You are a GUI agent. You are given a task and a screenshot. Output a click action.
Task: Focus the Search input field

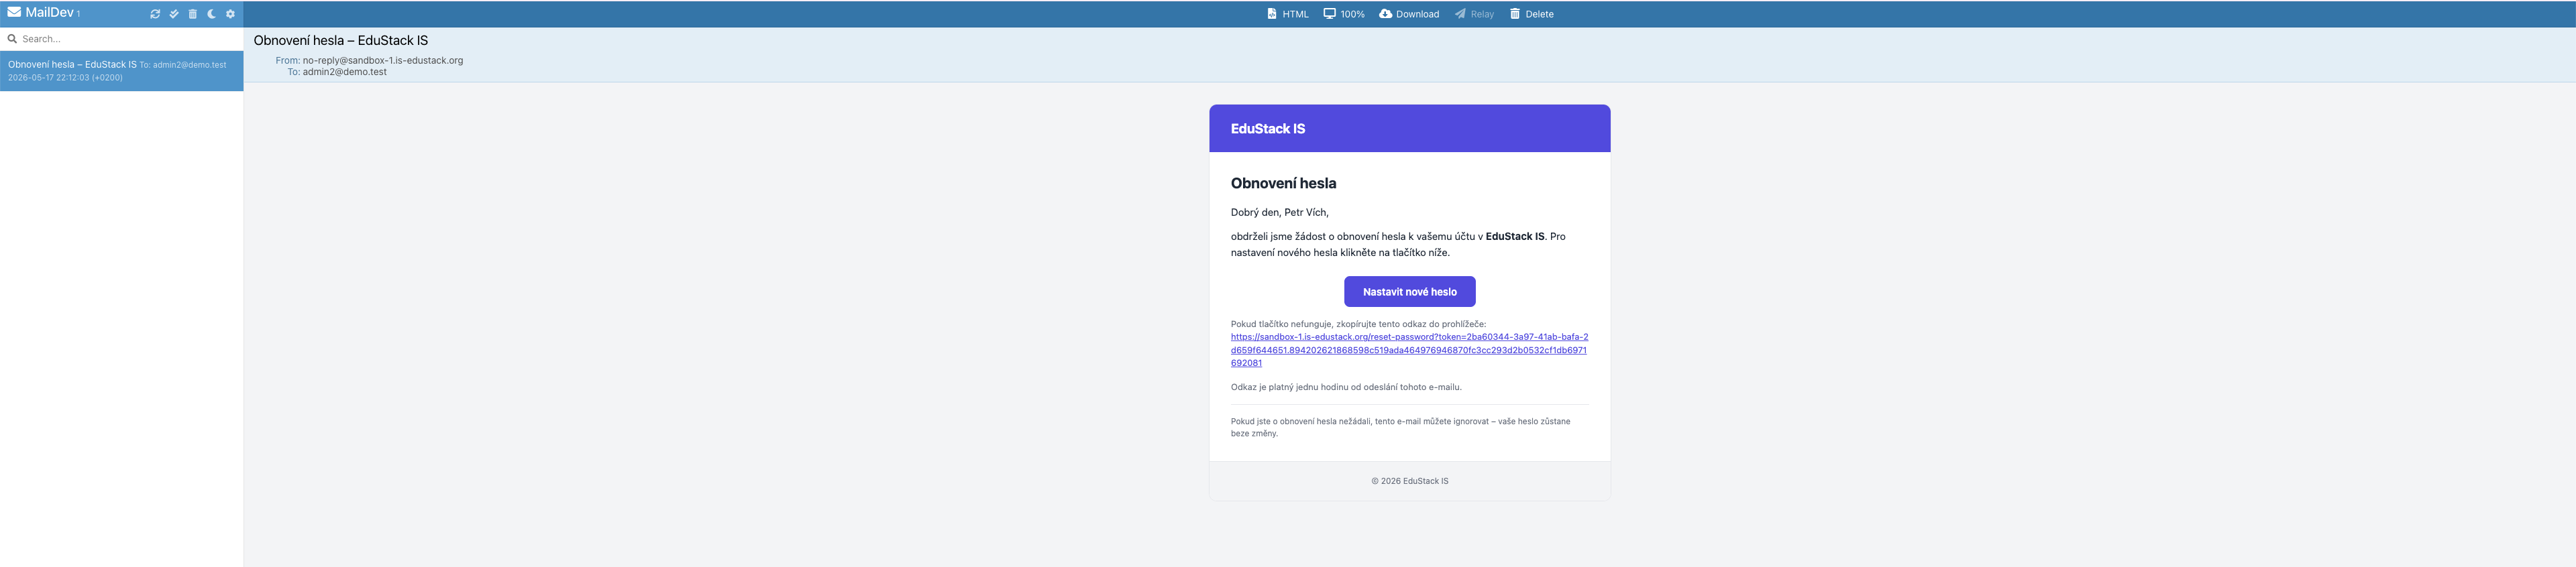pos(130,39)
